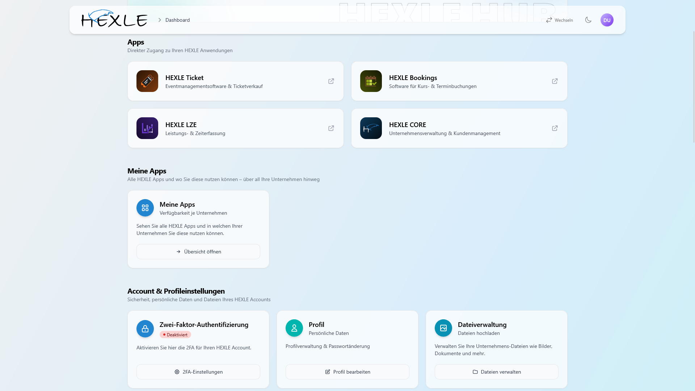Click the Dateiverwaltung heading
The width and height of the screenshot is (695, 391).
482,324
